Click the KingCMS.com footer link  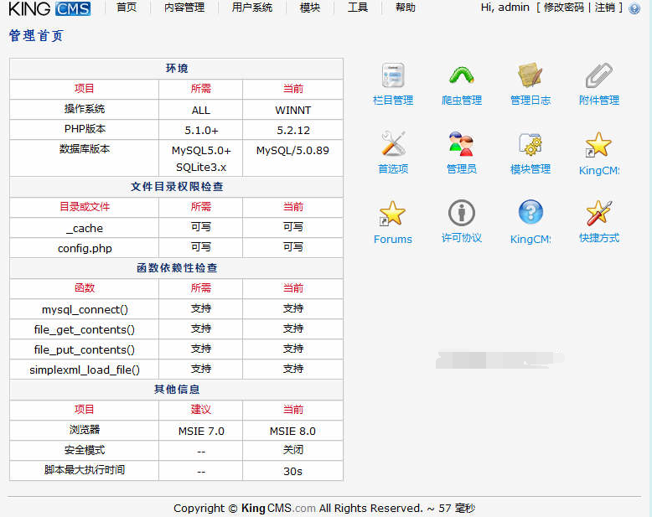pos(278,509)
